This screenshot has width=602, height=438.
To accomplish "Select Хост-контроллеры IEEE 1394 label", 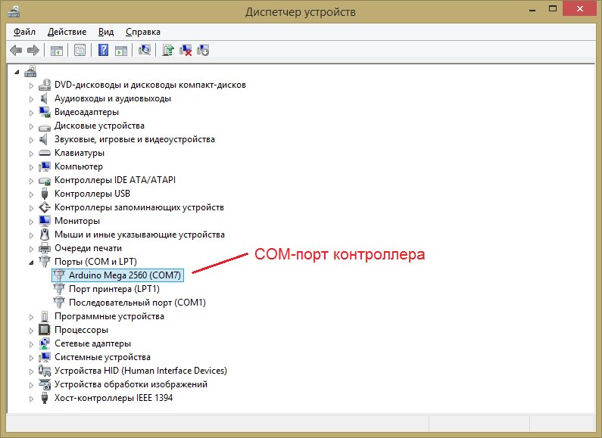I will tap(114, 398).
